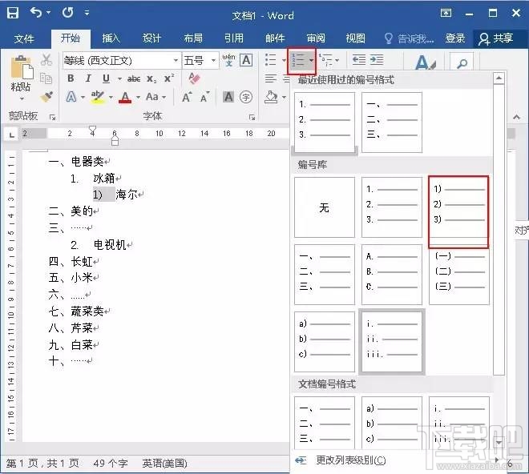Screen dimensions: 529x474
Task: Switch to the 邮件 tab
Action: [x=275, y=38]
